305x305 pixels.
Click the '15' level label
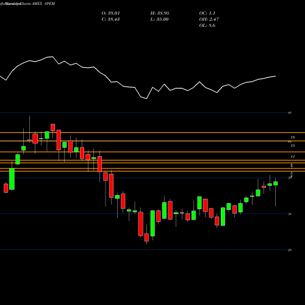(x=293, y=146)
